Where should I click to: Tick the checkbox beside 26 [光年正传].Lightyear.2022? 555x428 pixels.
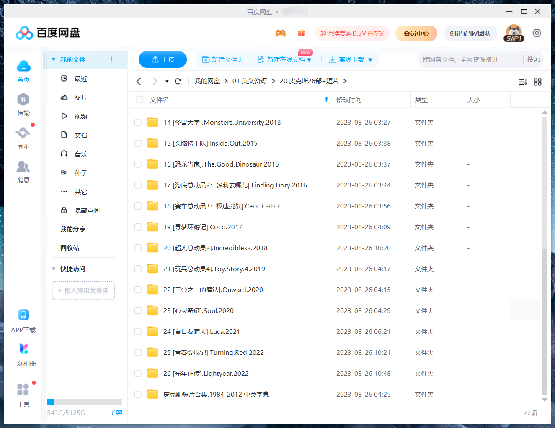138,373
